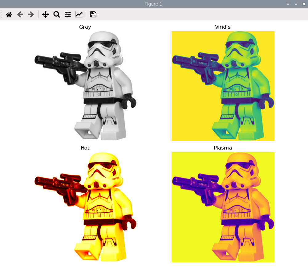Toggle the Pan axes tool
The width and height of the screenshot is (308, 267).
[46, 14]
